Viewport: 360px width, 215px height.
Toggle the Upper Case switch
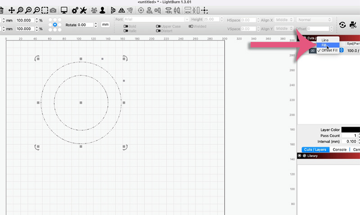pyautogui.click(x=158, y=26)
